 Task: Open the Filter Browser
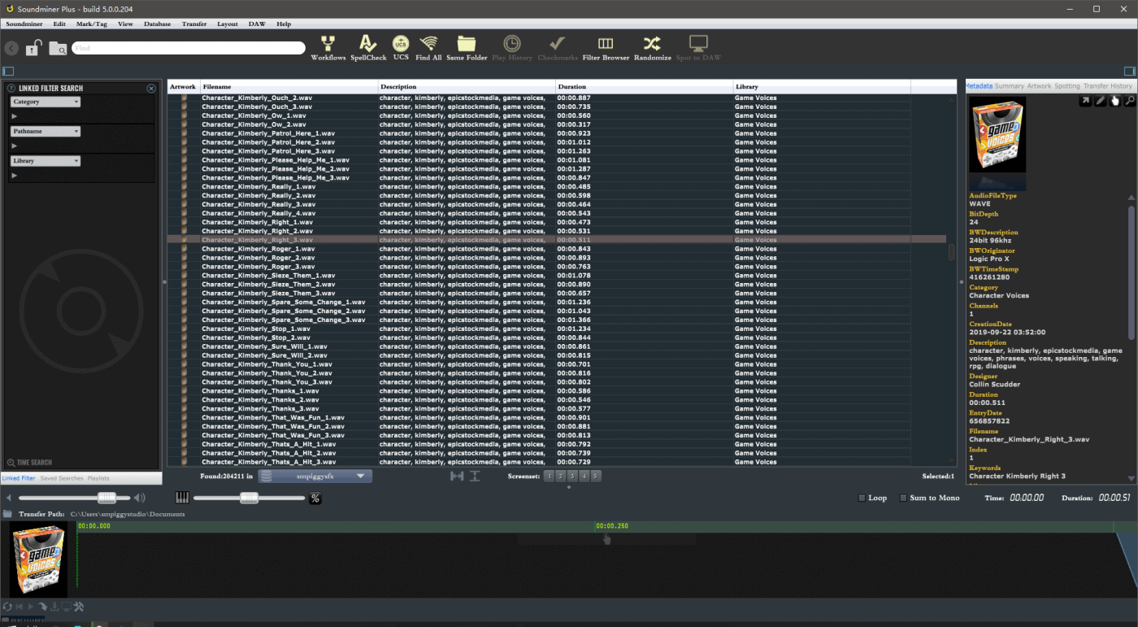606,47
